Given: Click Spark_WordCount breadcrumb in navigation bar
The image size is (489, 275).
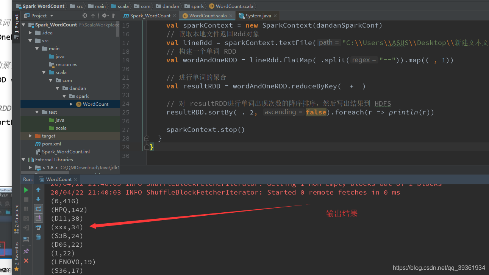Looking at the screenshot, I should tap(40, 6).
